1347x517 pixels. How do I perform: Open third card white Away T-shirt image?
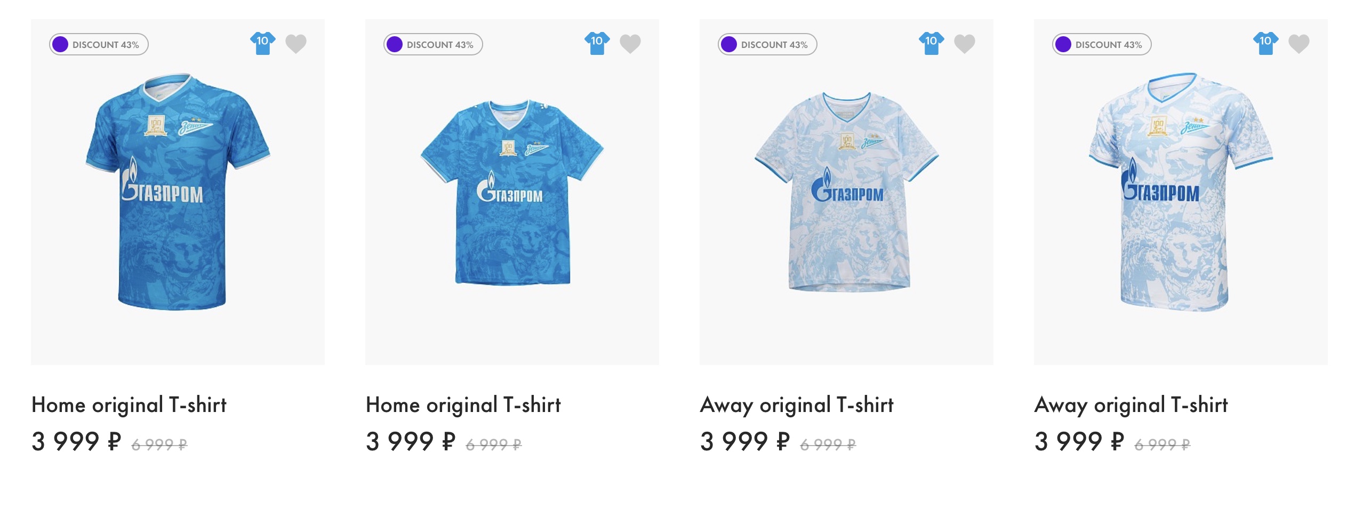tap(846, 192)
